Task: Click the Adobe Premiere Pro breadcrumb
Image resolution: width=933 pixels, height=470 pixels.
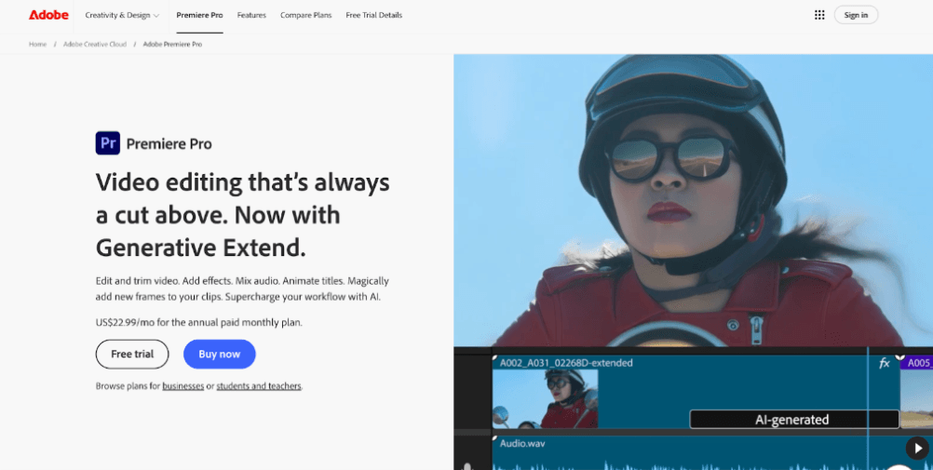Action: (x=172, y=44)
